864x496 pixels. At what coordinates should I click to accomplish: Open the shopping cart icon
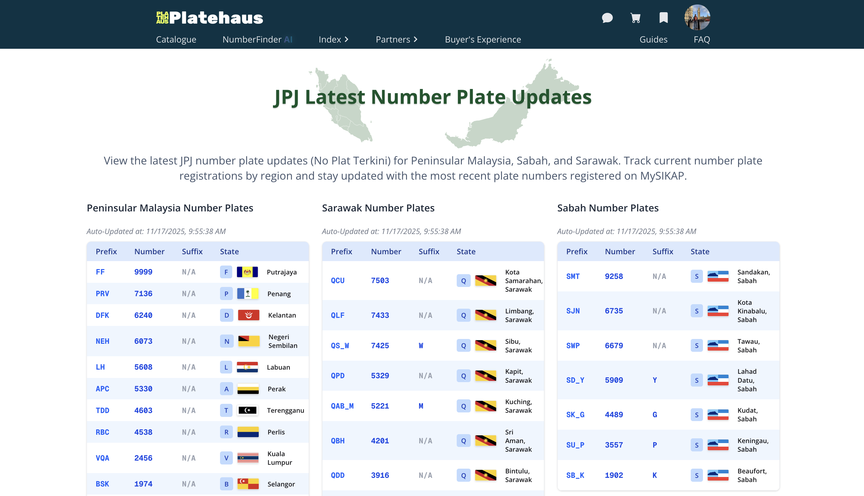635,18
